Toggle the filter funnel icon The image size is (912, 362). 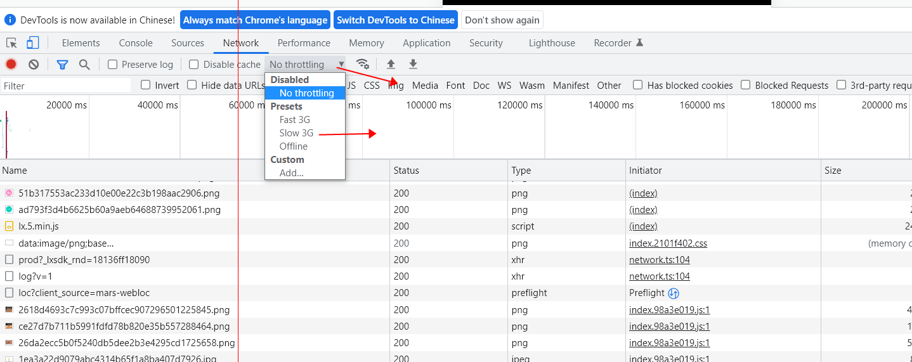point(62,64)
